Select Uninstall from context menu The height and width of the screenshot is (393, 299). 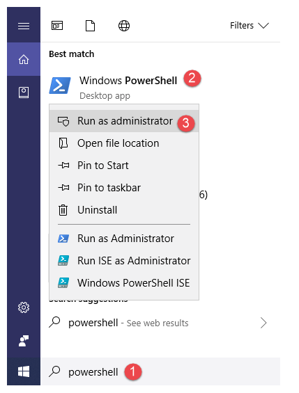[x=124, y=210]
